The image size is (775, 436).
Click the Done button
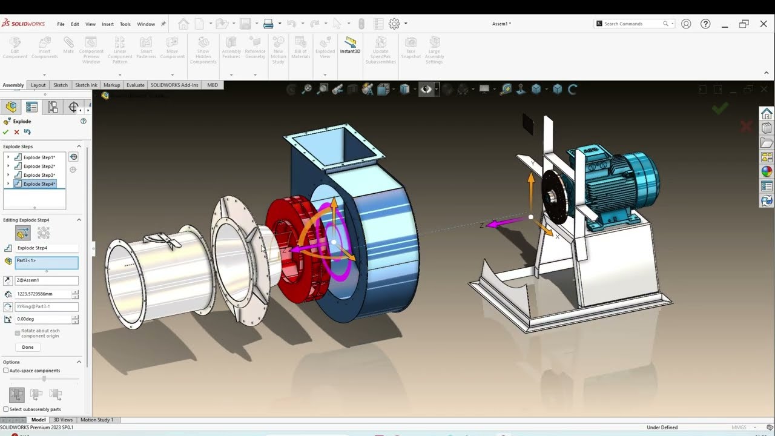(28, 347)
